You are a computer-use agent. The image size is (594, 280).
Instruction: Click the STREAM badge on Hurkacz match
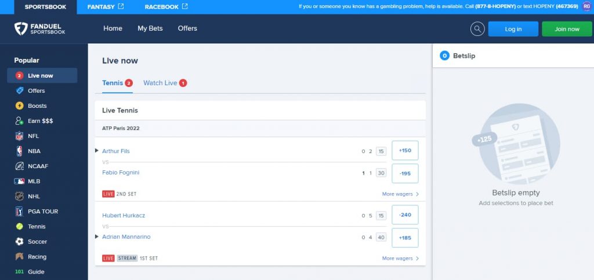point(127,259)
